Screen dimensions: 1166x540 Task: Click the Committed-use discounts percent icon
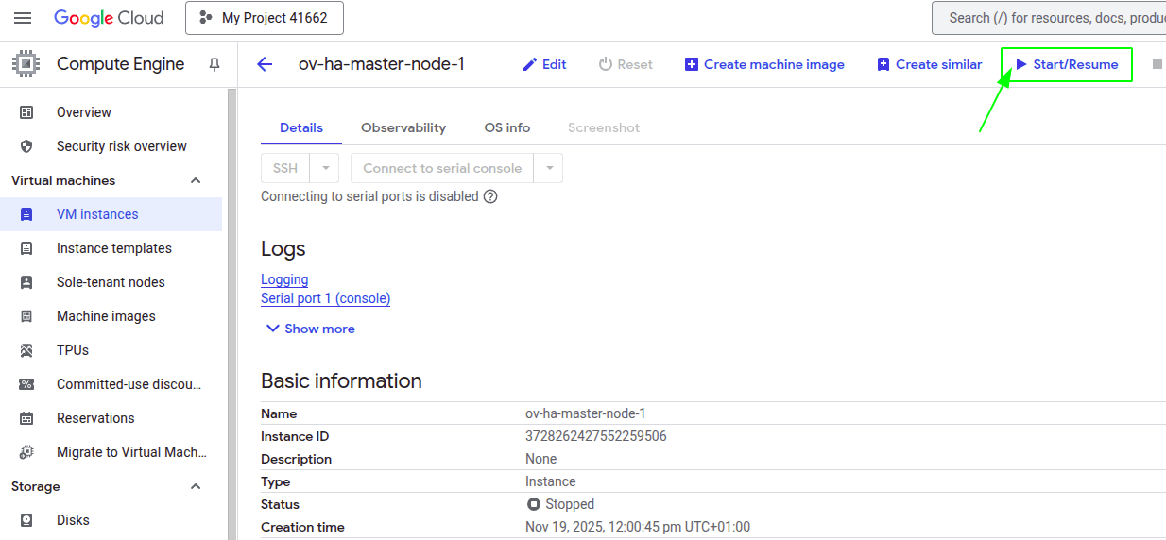pos(26,384)
